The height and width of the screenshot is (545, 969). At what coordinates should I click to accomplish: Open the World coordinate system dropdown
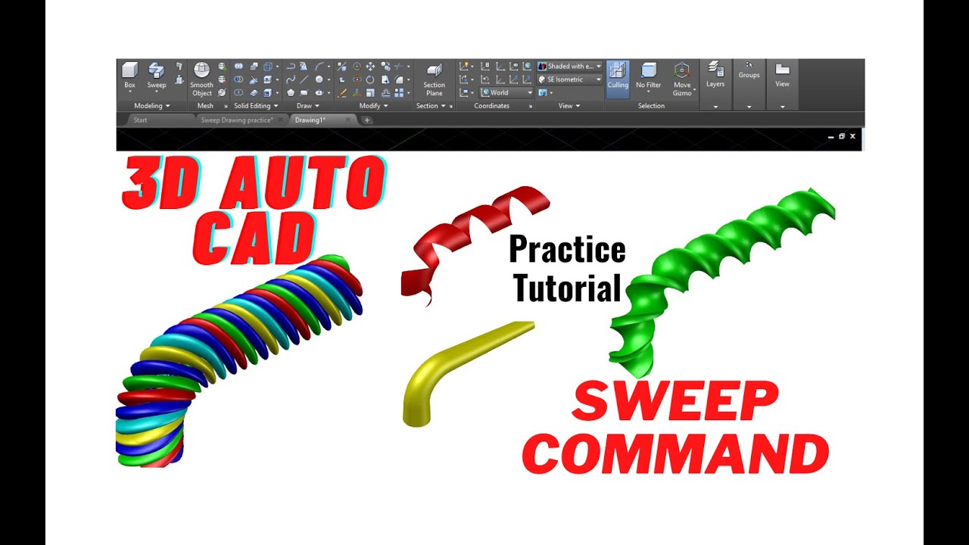pos(506,92)
